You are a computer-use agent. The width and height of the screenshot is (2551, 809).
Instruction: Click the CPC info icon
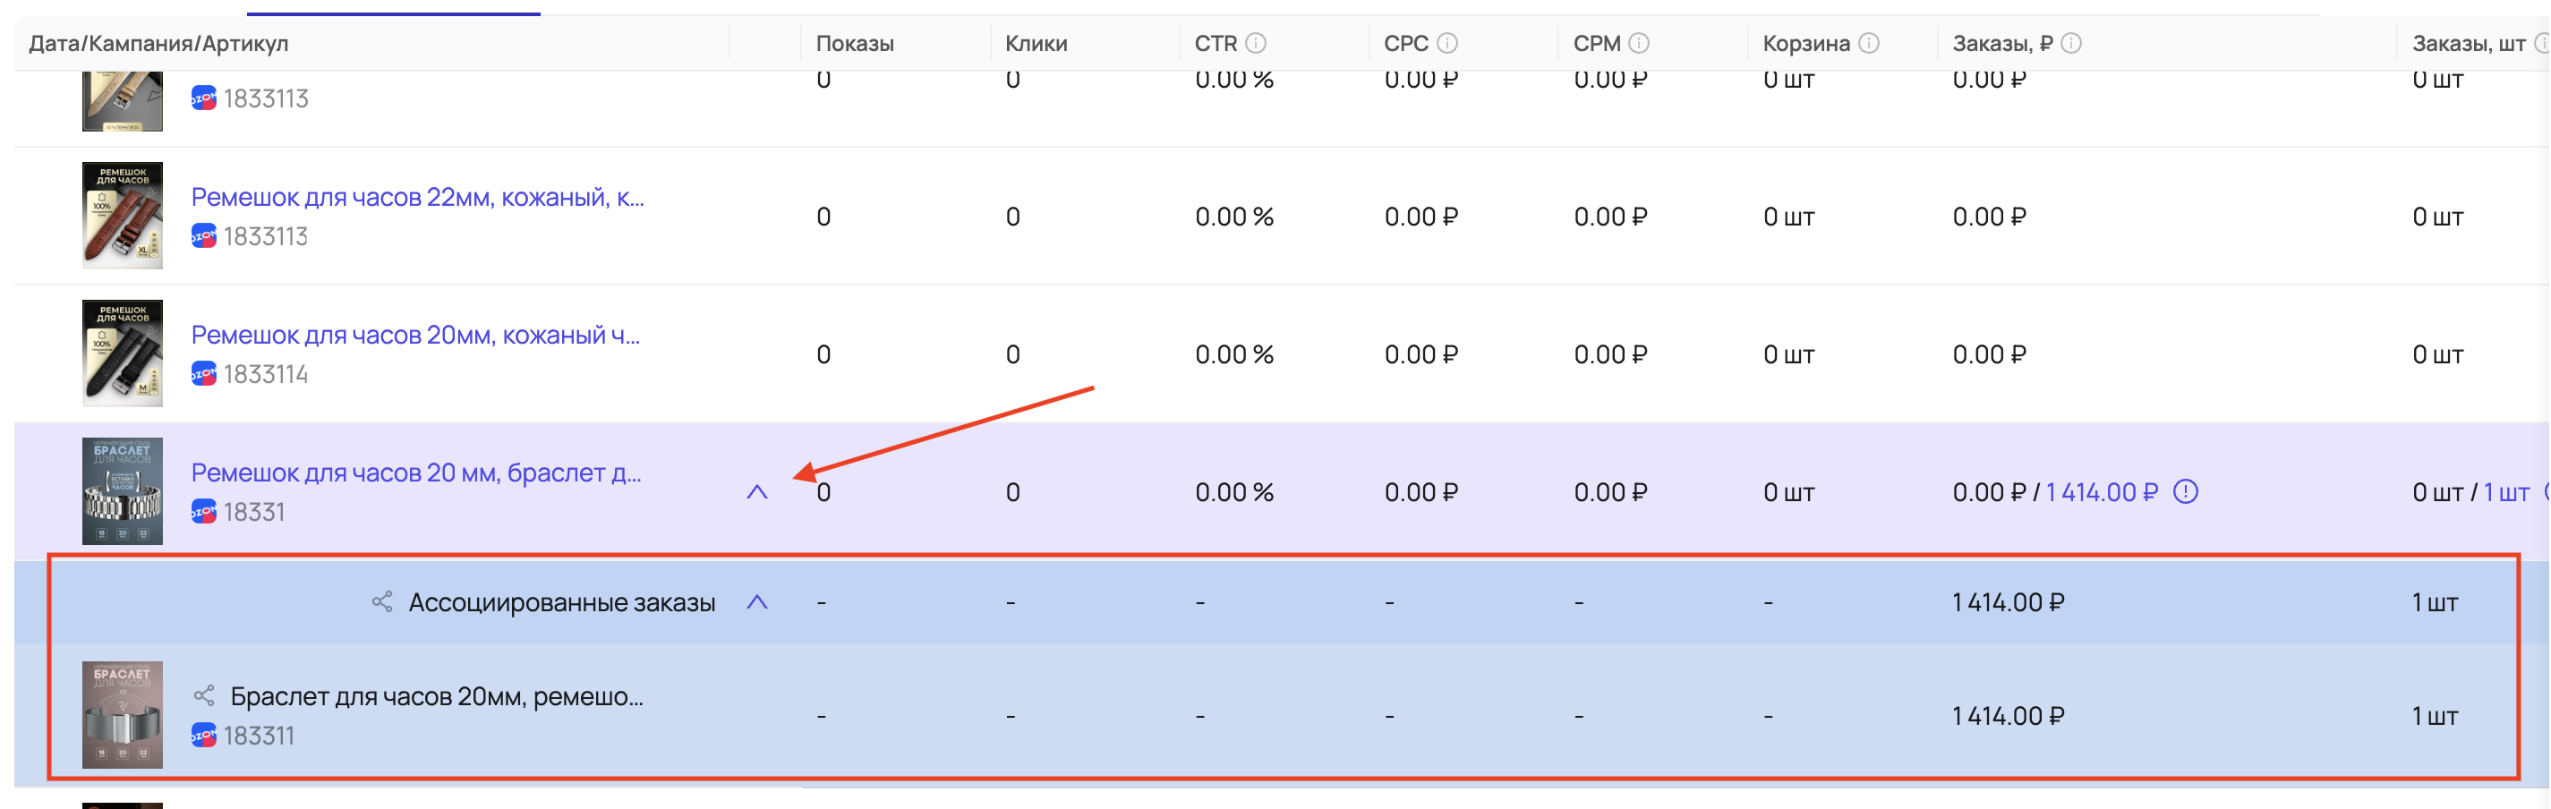point(1446,44)
